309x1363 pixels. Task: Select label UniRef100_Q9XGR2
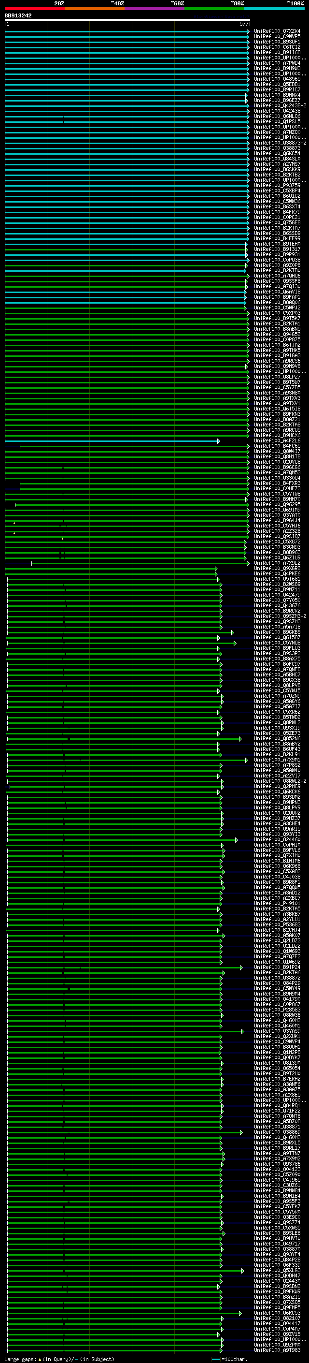coord(277,569)
